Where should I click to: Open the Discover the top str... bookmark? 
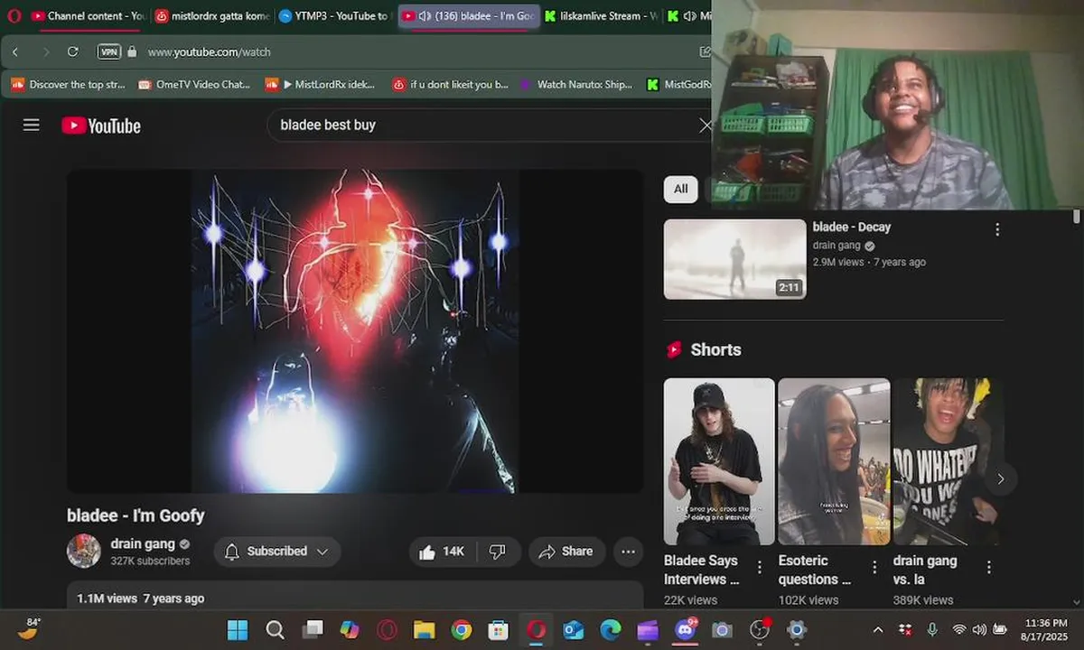point(68,85)
